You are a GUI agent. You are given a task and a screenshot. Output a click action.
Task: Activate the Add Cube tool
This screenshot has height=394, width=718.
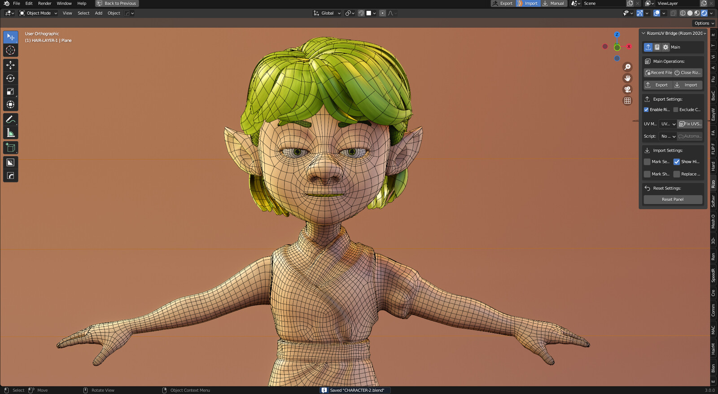(x=10, y=148)
